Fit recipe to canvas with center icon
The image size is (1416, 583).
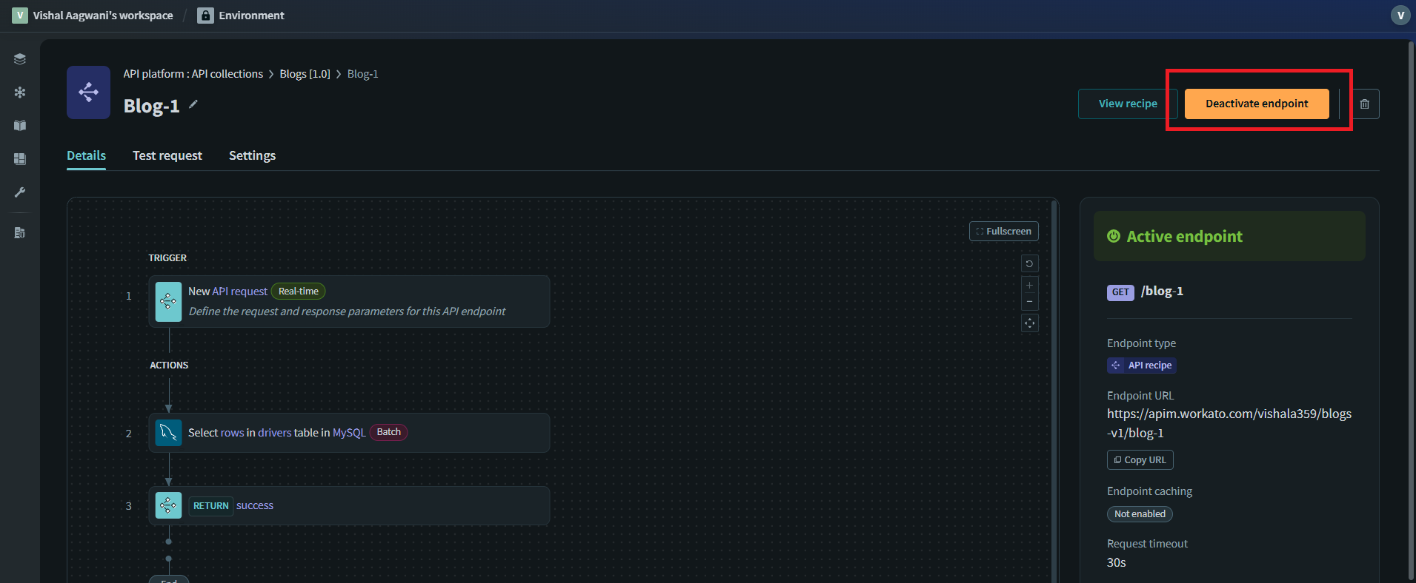pyautogui.click(x=1029, y=323)
